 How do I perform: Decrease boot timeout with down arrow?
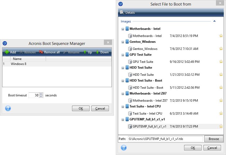(41, 96)
